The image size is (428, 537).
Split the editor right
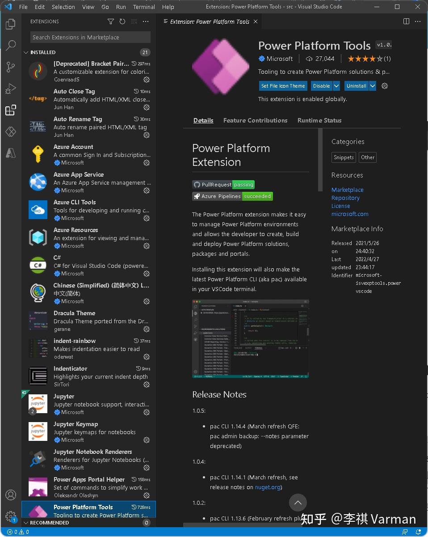point(406,21)
